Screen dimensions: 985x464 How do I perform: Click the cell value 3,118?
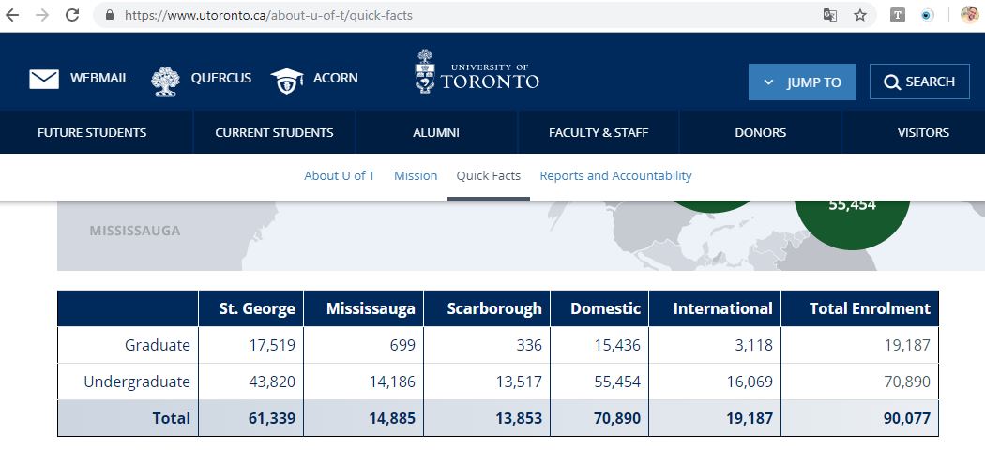pyautogui.click(x=752, y=345)
